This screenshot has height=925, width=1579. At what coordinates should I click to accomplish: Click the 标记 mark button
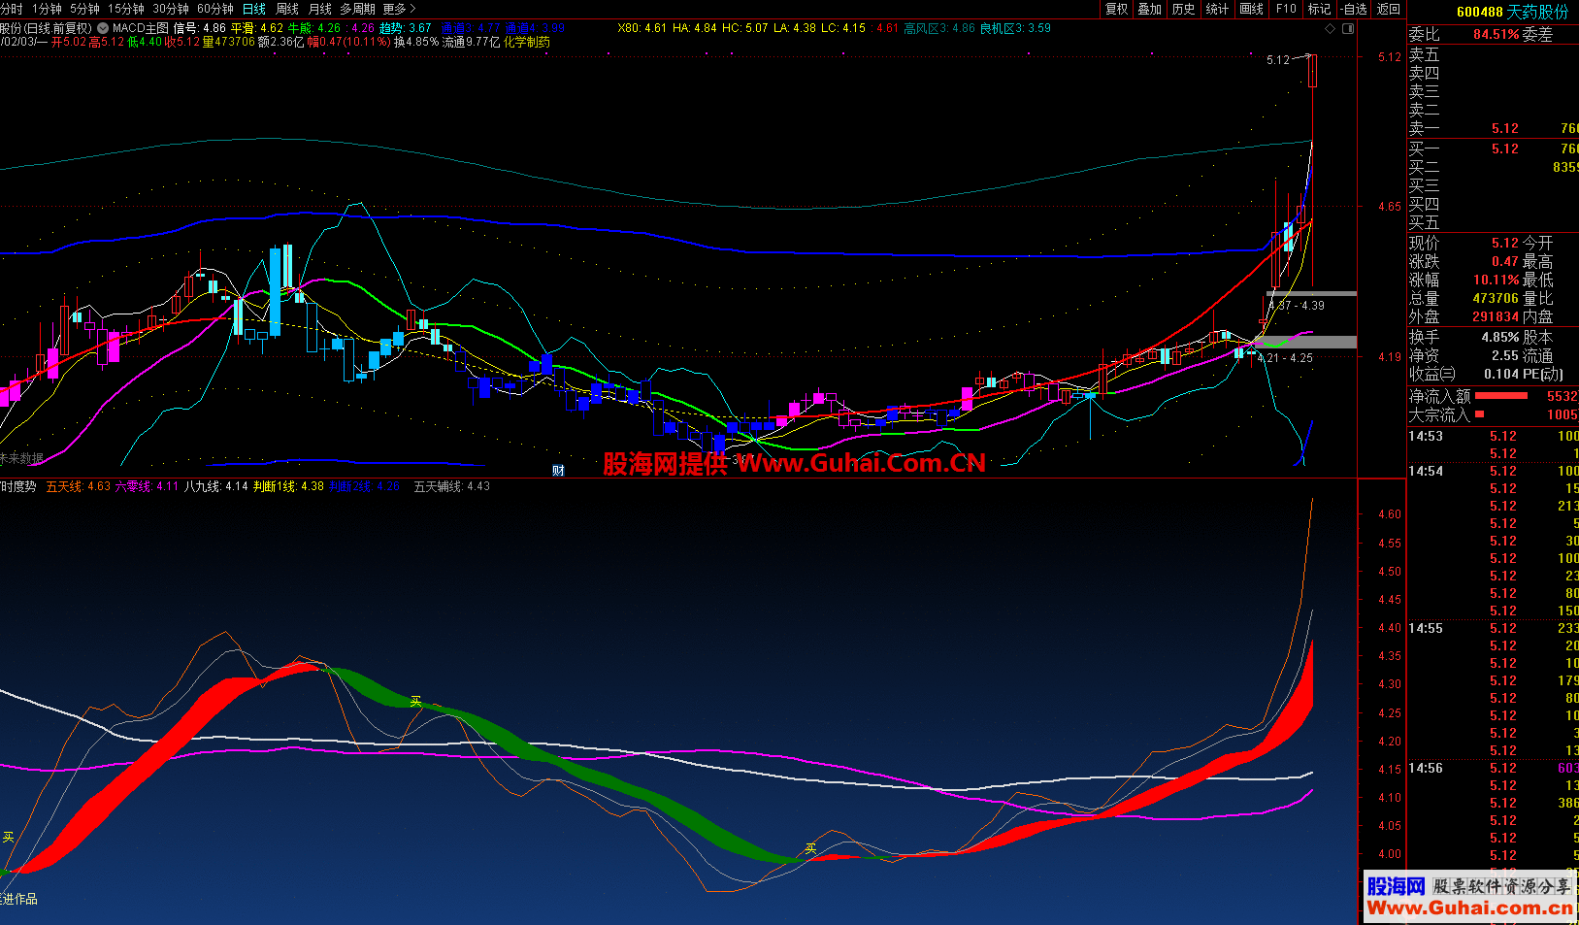pyautogui.click(x=1319, y=9)
